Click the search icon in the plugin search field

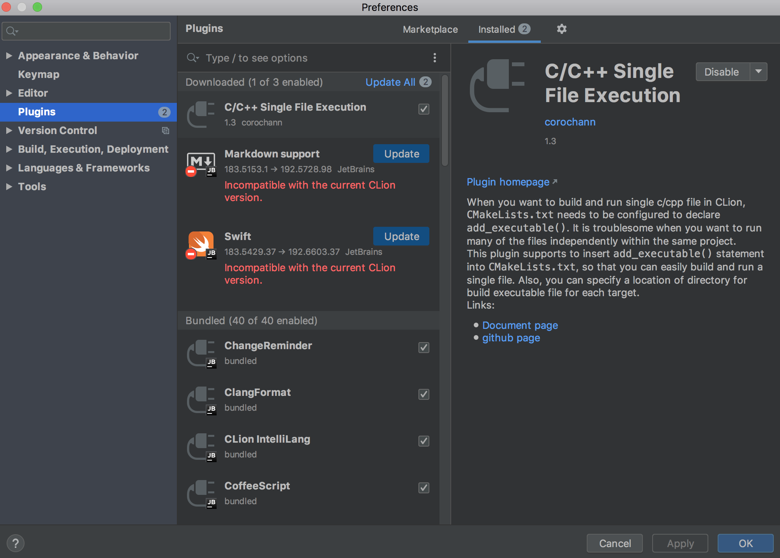pos(192,58)
